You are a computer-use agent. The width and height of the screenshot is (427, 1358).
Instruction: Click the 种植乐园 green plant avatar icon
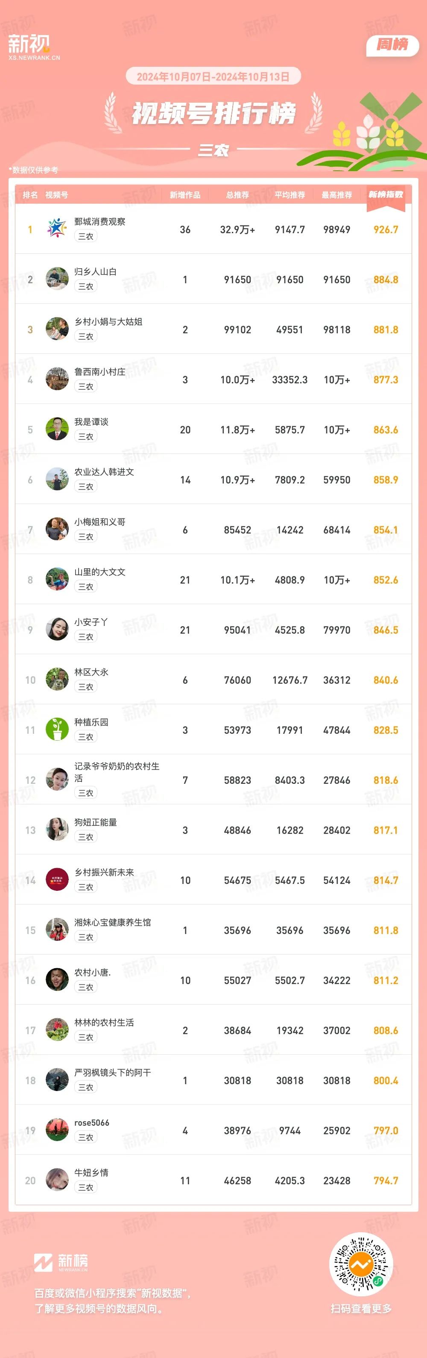pyautogui.click(x=57, y=729)
